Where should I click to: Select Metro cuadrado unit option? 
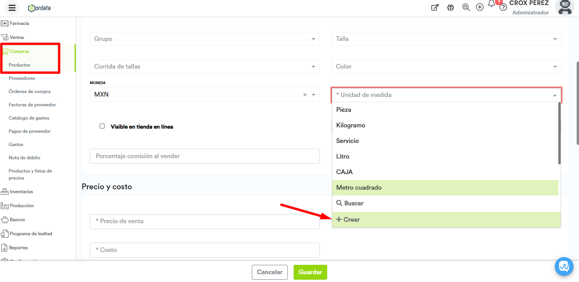coord(359,188)
